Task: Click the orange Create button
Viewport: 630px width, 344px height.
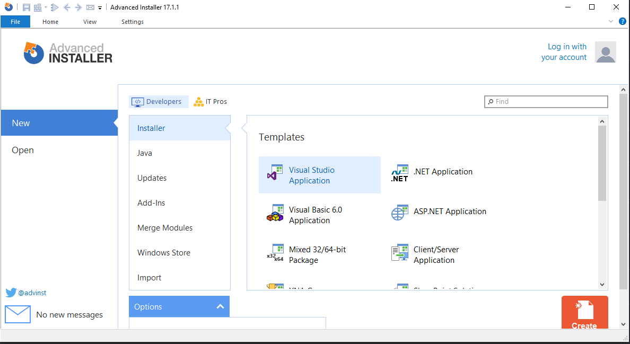Action: point(584,313)
